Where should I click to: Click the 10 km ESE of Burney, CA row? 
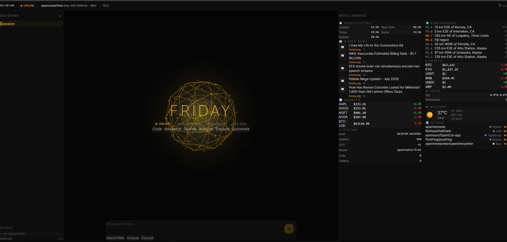click(466, 27)
